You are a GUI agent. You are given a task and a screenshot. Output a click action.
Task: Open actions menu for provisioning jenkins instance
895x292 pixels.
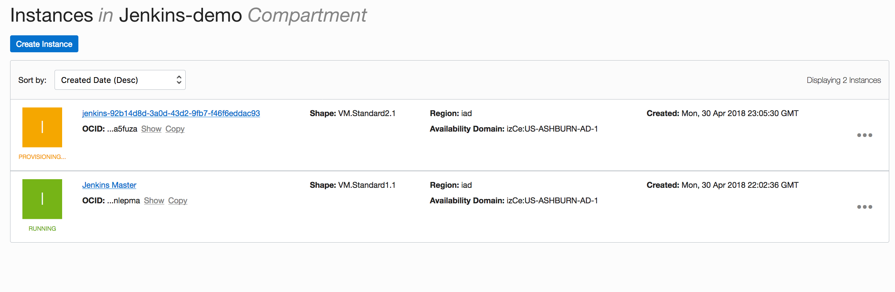tap(865, 135)
